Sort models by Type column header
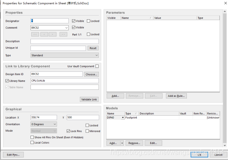Viewport: 228px width, 160px height. pyautogui.click(x=132, y=113)
